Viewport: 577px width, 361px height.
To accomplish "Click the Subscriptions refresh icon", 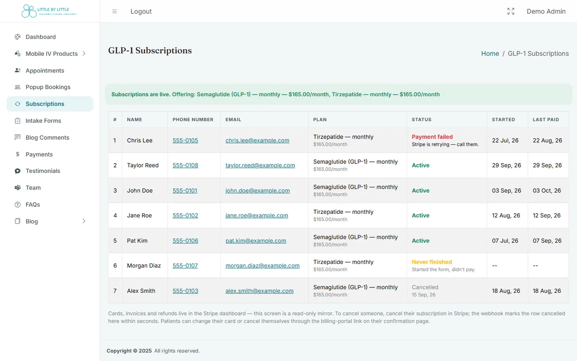I will [x=18, y=104].
